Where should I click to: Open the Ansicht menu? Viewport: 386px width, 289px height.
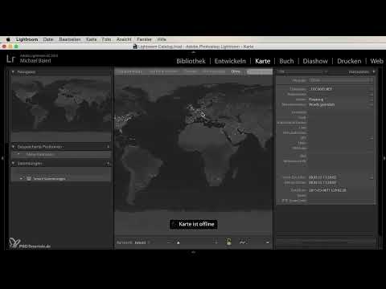coord(124,39)
